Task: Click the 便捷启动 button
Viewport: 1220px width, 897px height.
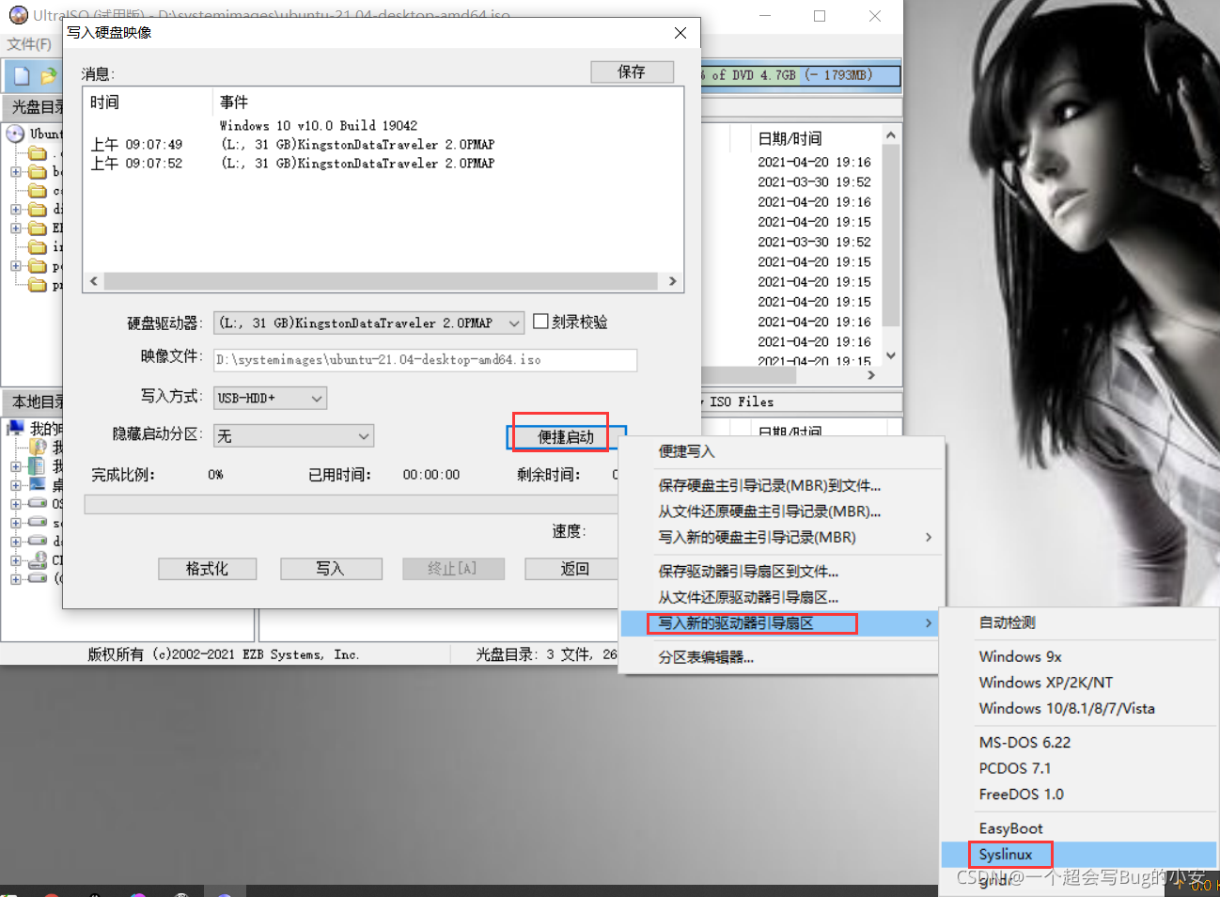Action: 566,437
